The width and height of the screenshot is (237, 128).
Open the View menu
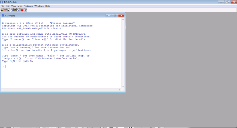click(x=13, y=6)
